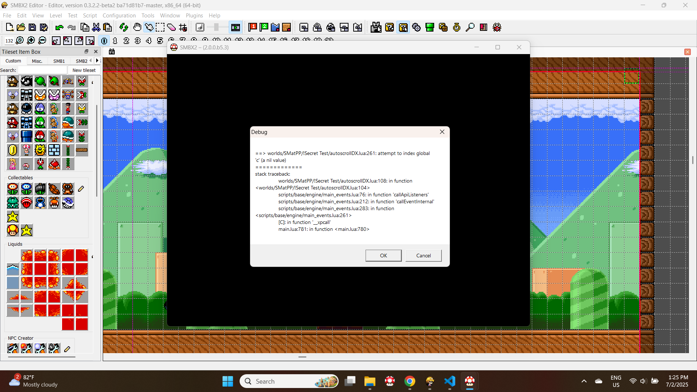697x392 pixels.
Task: Switch to the Misc. tileset tab
Action: tap(37, 61)
